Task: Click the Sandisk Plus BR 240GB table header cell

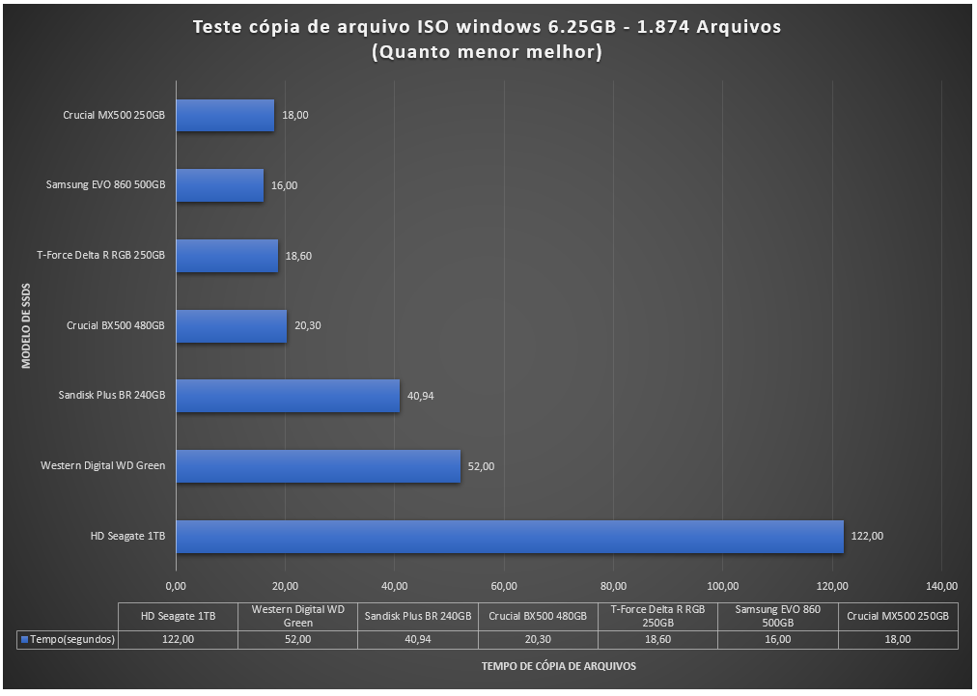Action: [x=418, y=617]
